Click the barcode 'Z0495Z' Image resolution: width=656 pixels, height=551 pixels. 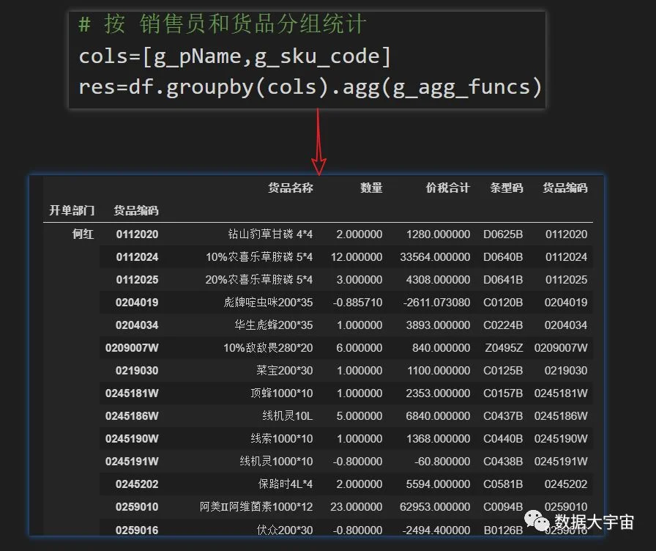click(504, 347)
